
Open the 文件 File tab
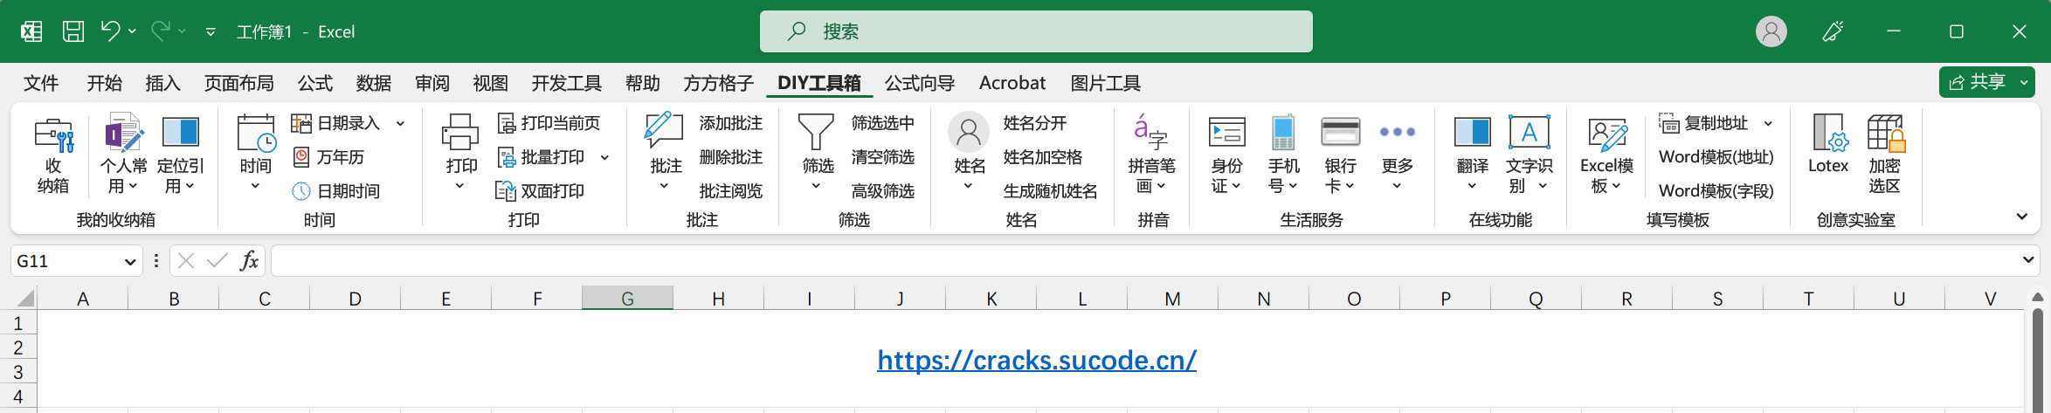41,83
